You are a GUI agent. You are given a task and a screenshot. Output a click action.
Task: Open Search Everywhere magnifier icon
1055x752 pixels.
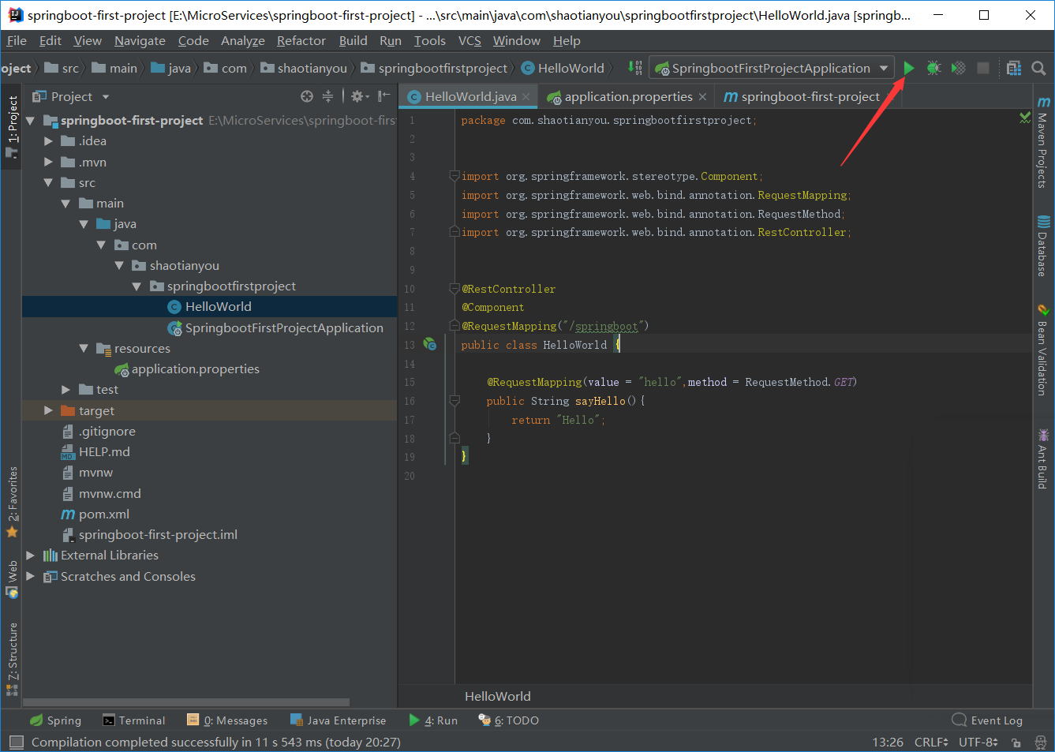[x=1038, y=69]
